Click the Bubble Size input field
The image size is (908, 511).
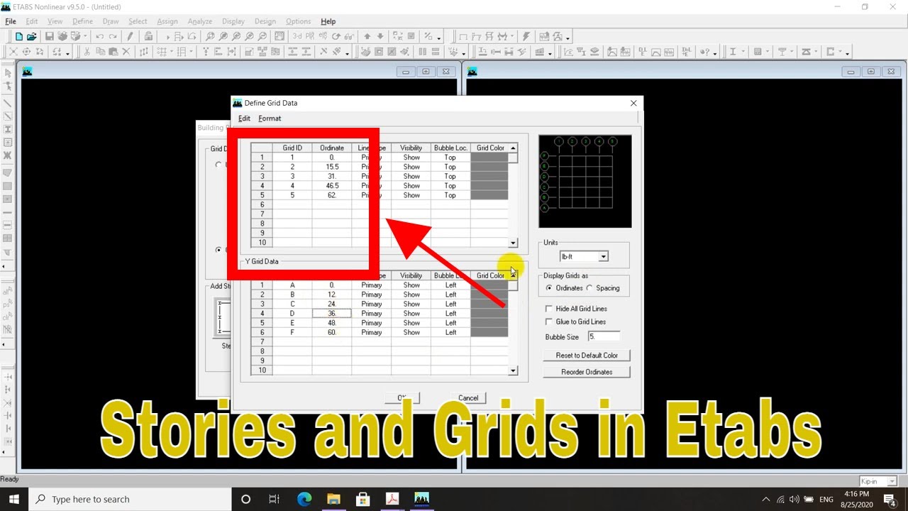click(604, 337)
